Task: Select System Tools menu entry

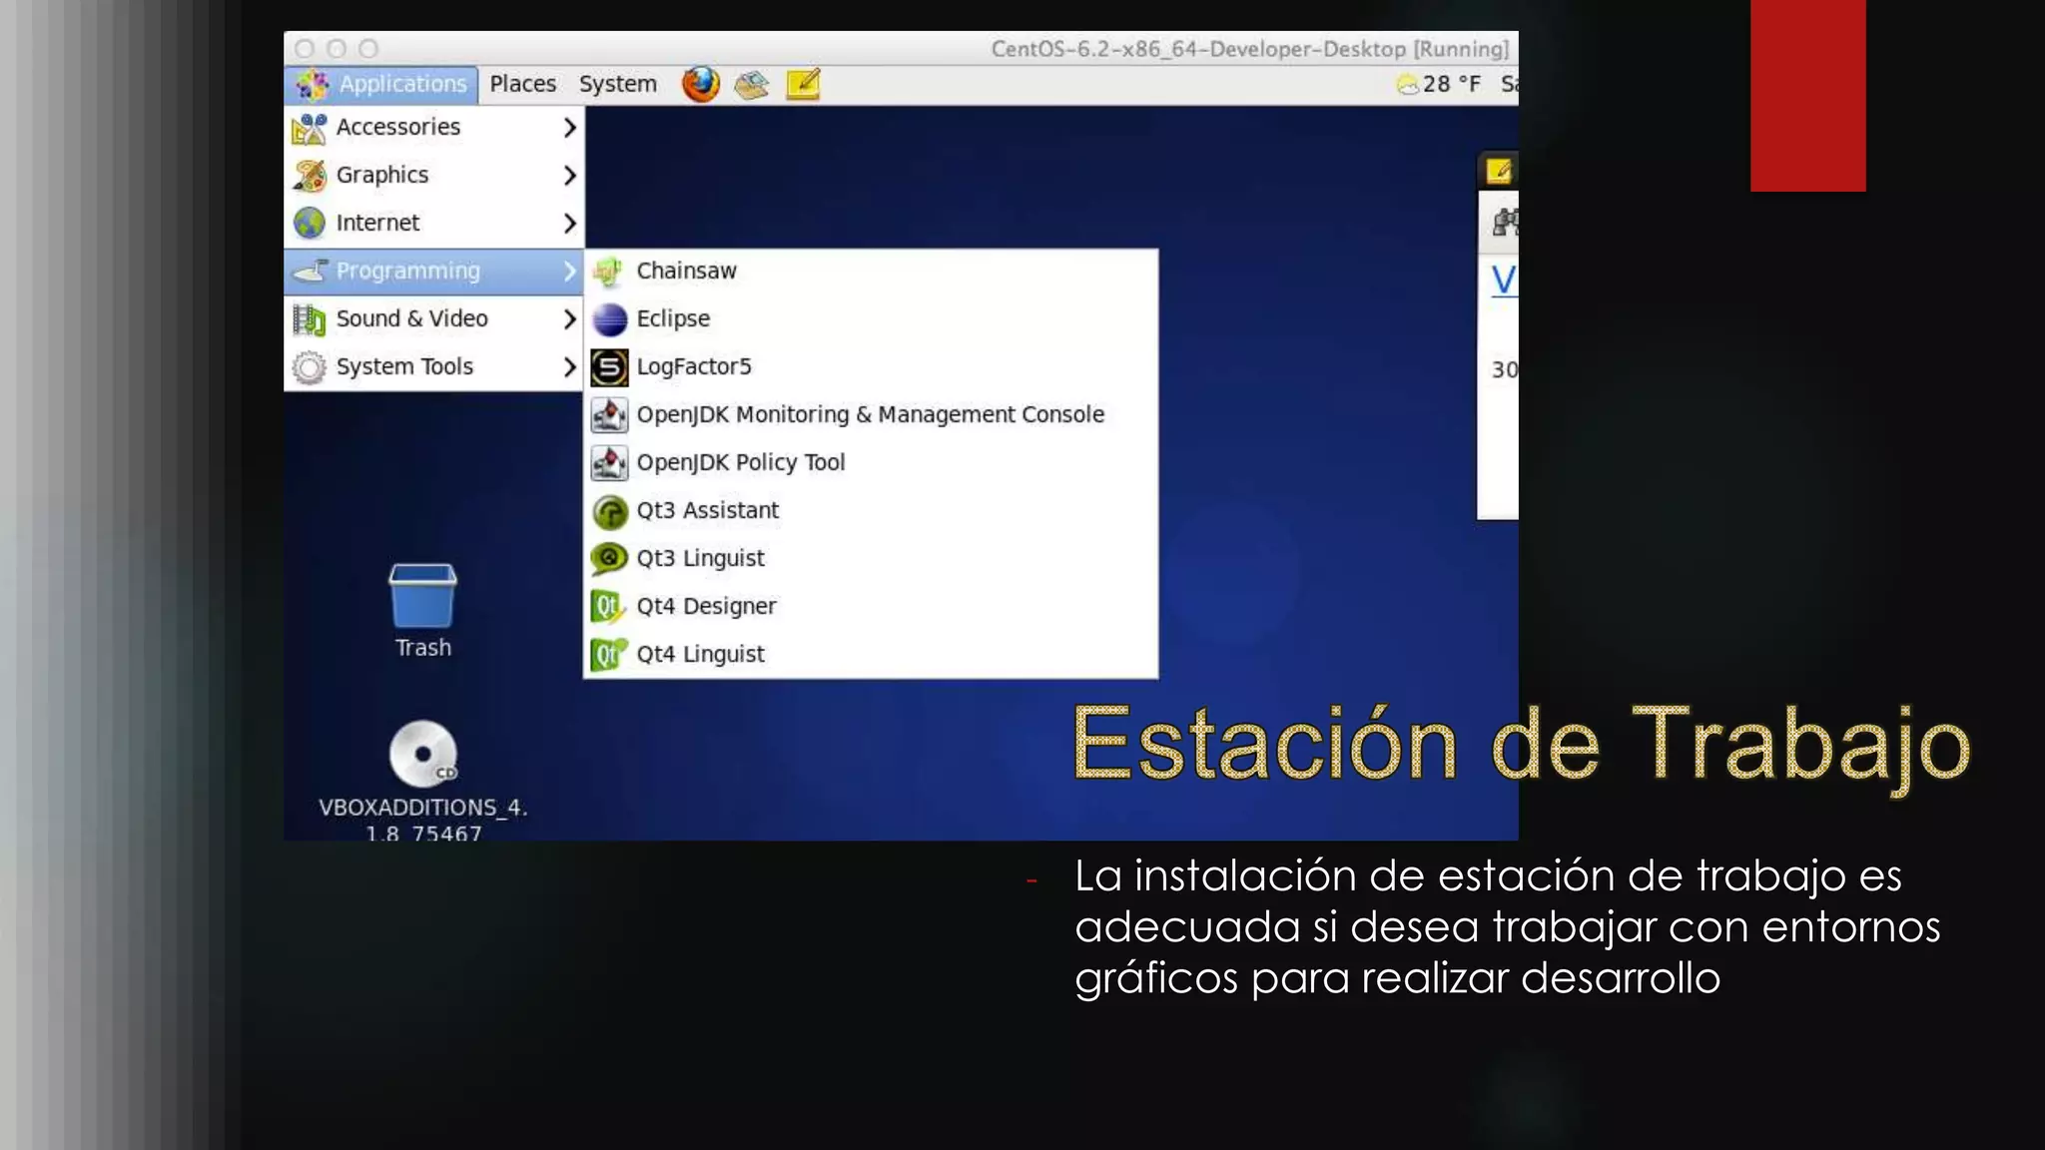Action: click(434, 367)
